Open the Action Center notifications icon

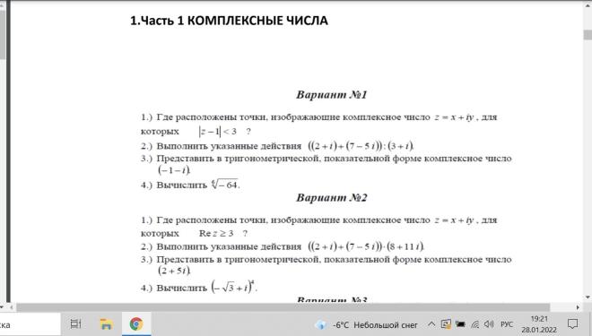573,324
